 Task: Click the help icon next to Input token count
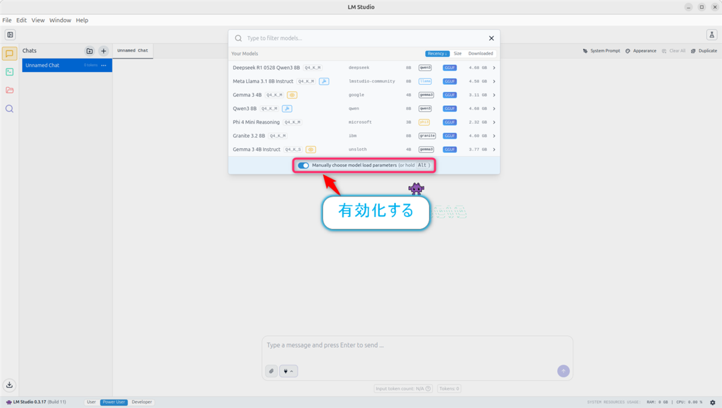[428, 389]
